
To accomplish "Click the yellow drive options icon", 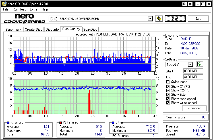I will point(159,19).
